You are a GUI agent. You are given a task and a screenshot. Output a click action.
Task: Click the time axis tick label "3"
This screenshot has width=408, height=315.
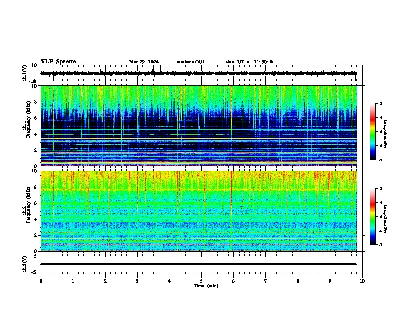[137, 281]
